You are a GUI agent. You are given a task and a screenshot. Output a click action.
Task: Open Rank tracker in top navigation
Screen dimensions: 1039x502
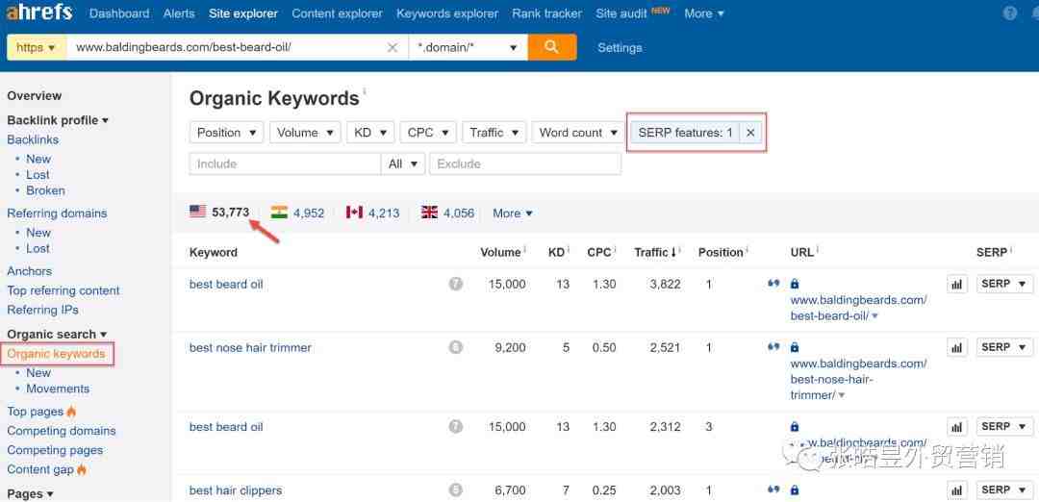click(546, 13)
